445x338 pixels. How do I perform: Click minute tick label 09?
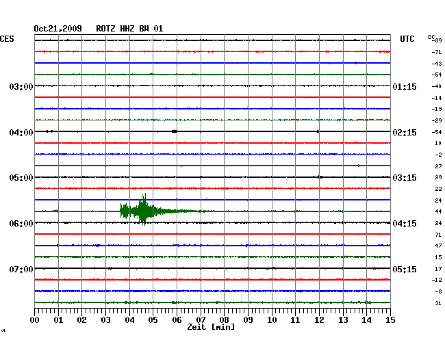coord(248,320)
